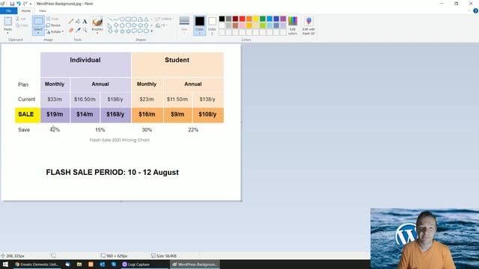Choose the Rectangle shape

click(128, 19)
